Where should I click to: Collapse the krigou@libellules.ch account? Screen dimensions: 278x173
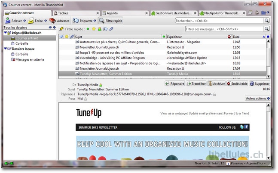tap(5, 33)
